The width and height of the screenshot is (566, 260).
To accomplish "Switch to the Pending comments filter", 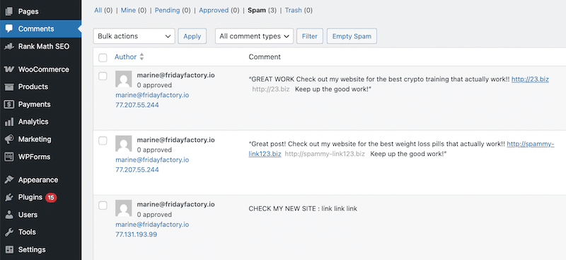I will [x=167, y=10].
